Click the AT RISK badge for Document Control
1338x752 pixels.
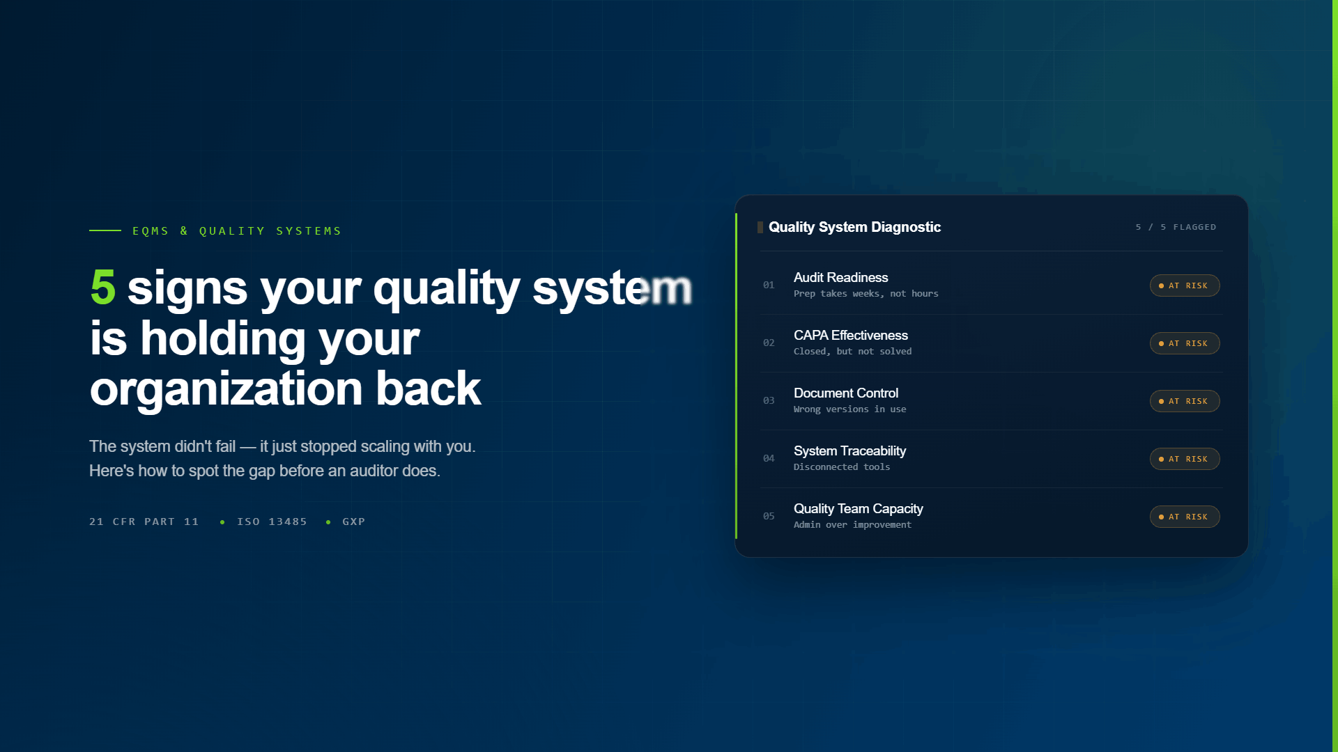pyautogui.click(x=1185, y=401)
